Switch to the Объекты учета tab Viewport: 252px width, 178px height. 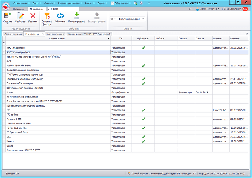[13, 34]
